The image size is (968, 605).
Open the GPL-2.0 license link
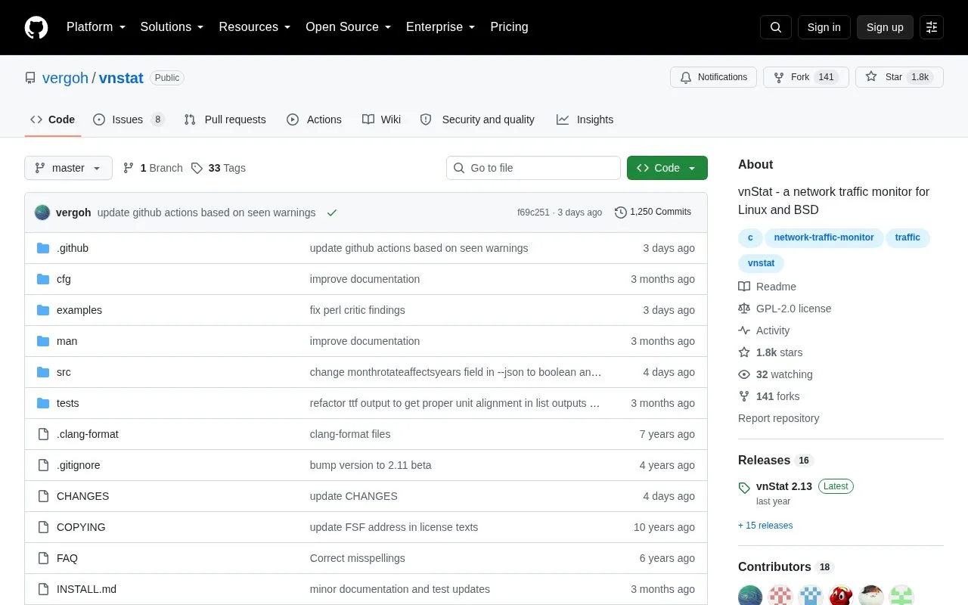tap(784, 309)
